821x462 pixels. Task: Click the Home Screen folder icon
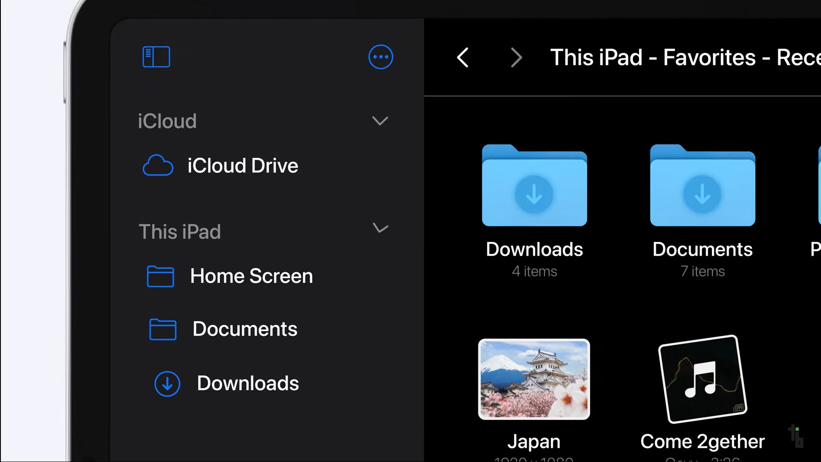click(160, 276)
